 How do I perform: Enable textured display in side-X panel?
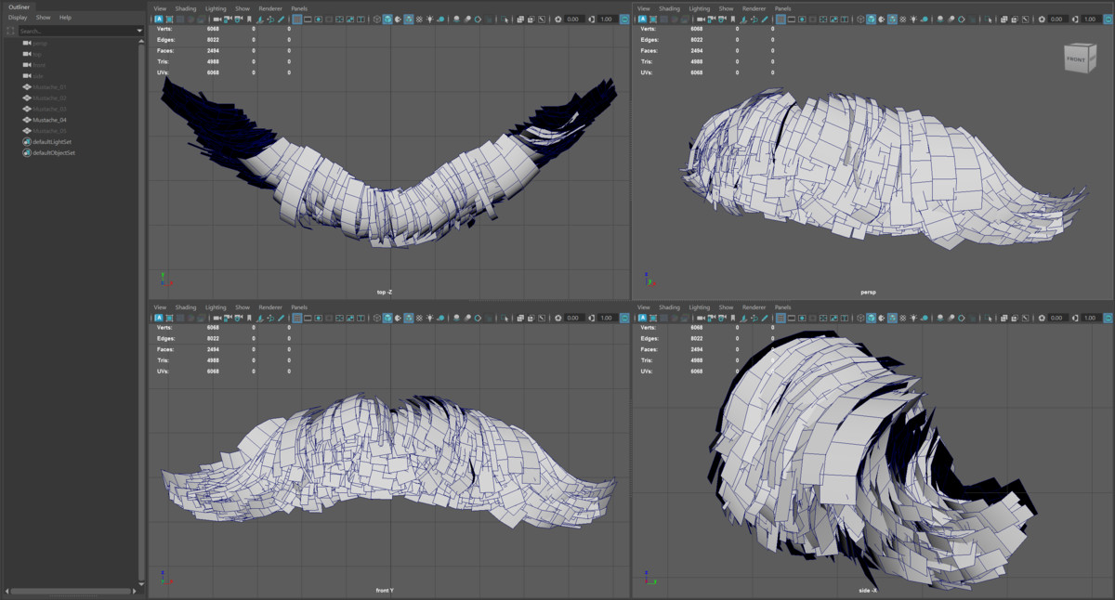(x=902, y=318)
